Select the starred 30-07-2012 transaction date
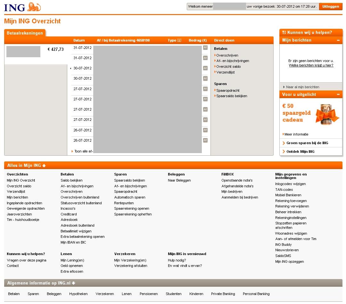The image size is (346, 304). coord(82,68)
